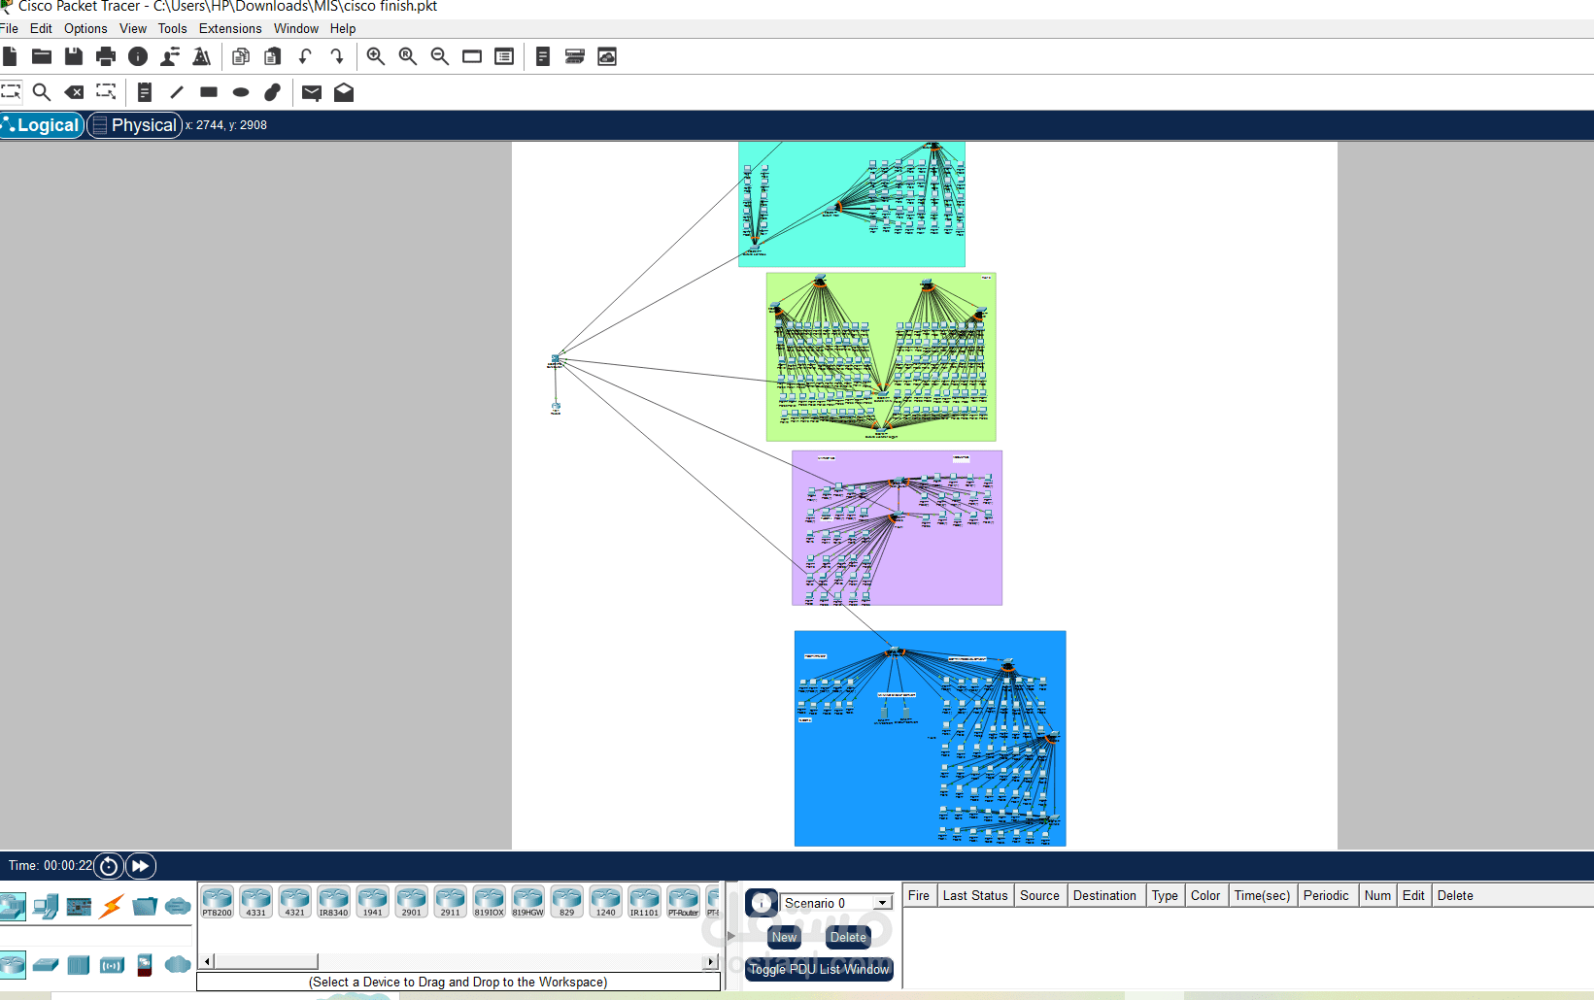
Task: Add a Simple PDU with closed envelope icon
Action: 312,92
